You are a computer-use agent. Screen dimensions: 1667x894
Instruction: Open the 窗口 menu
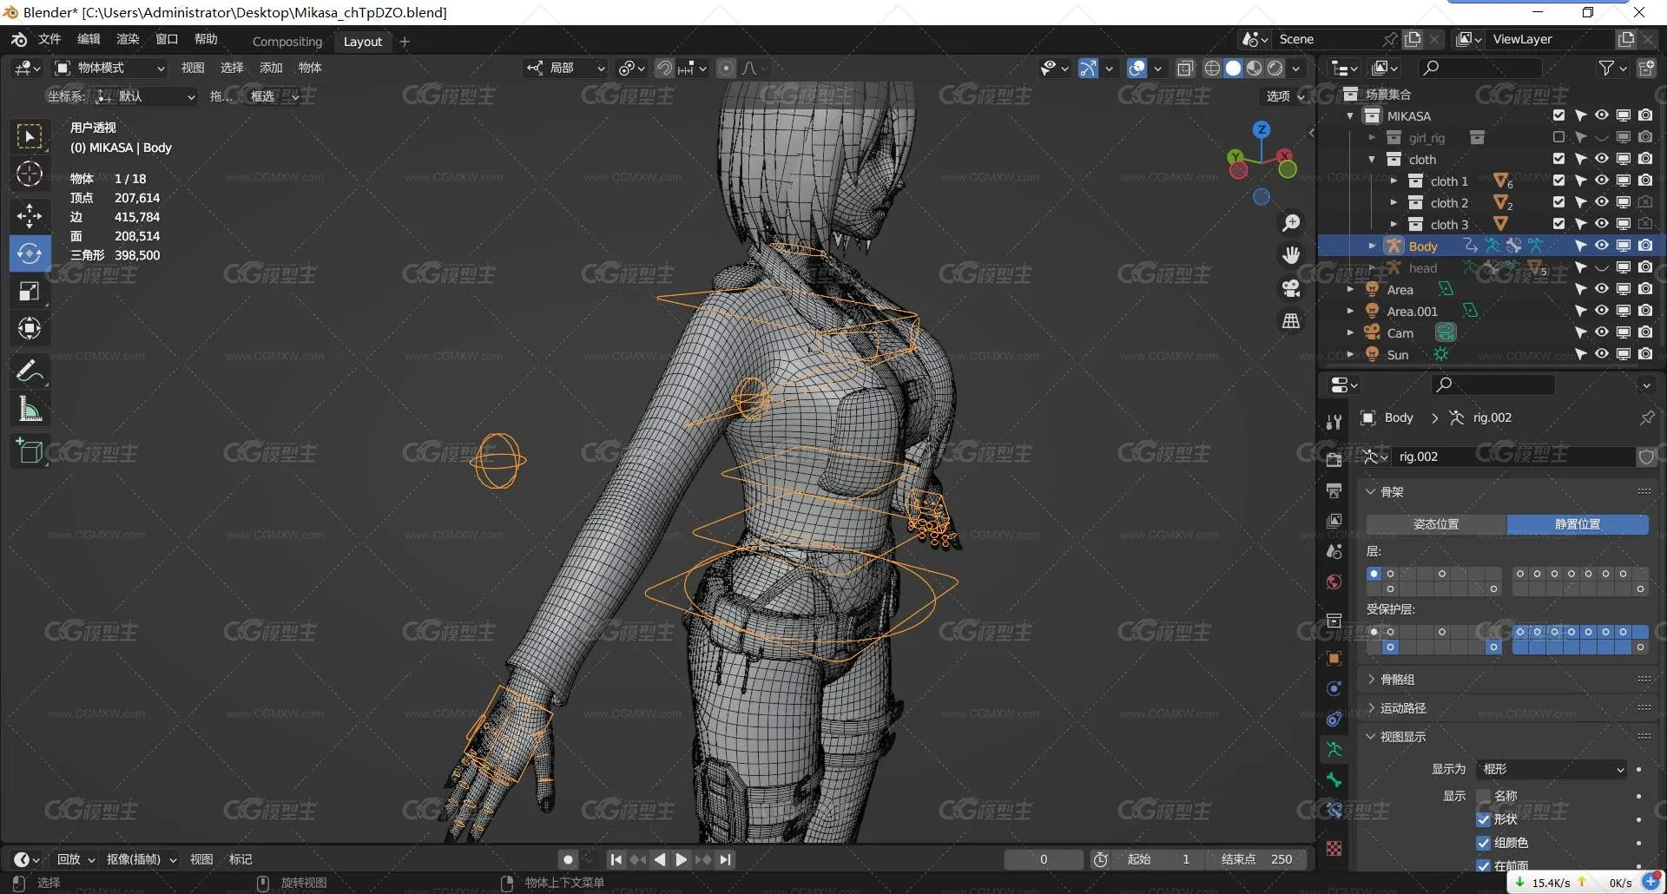click(x=167, y=39)
